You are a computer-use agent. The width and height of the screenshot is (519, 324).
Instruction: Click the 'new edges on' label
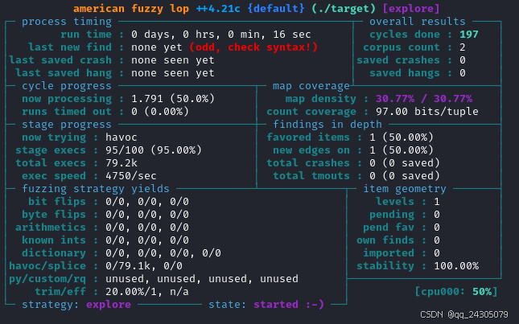311,150
